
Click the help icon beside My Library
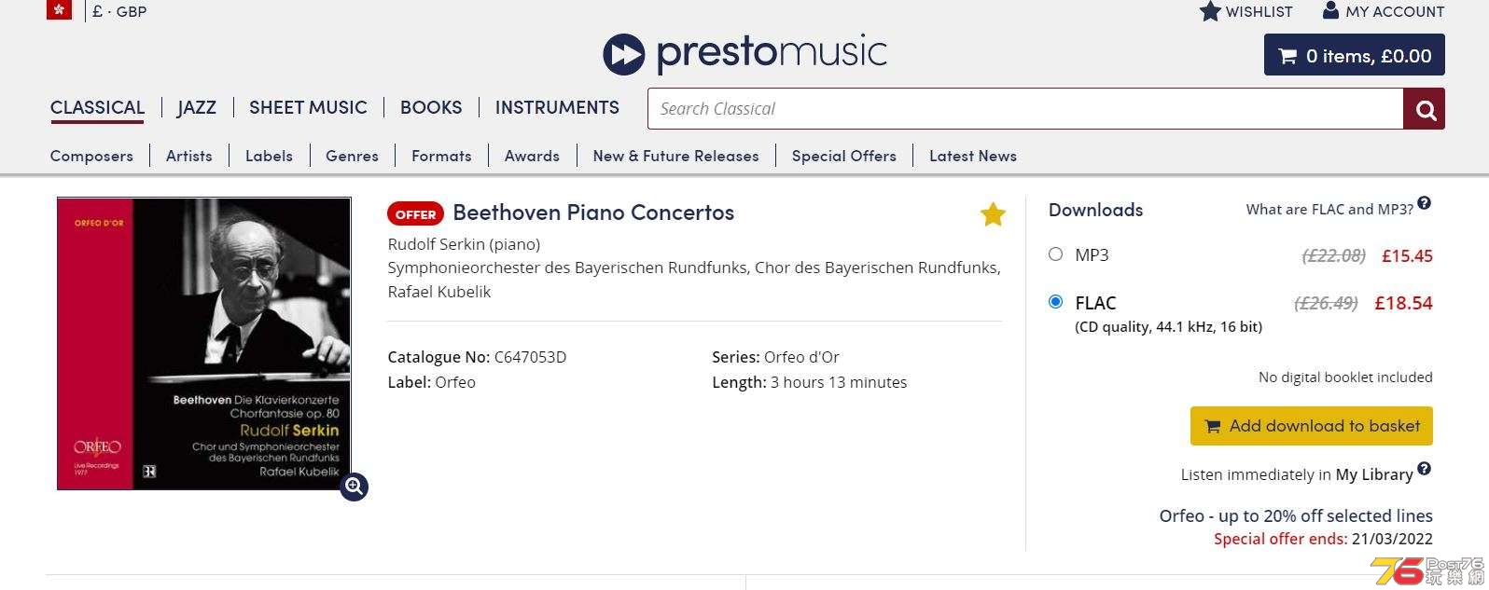1424,469
